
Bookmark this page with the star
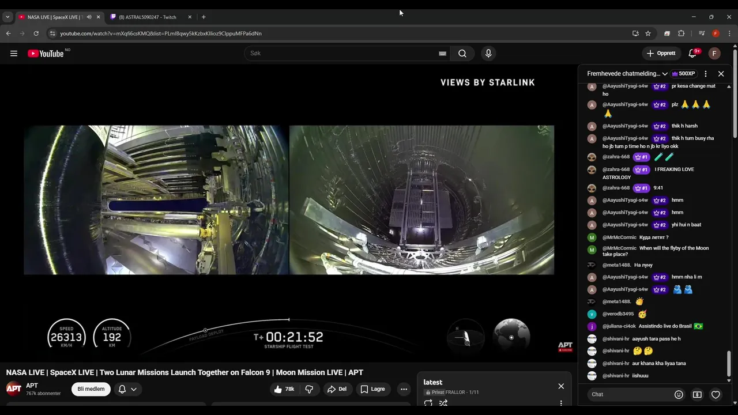click(648, 33)
